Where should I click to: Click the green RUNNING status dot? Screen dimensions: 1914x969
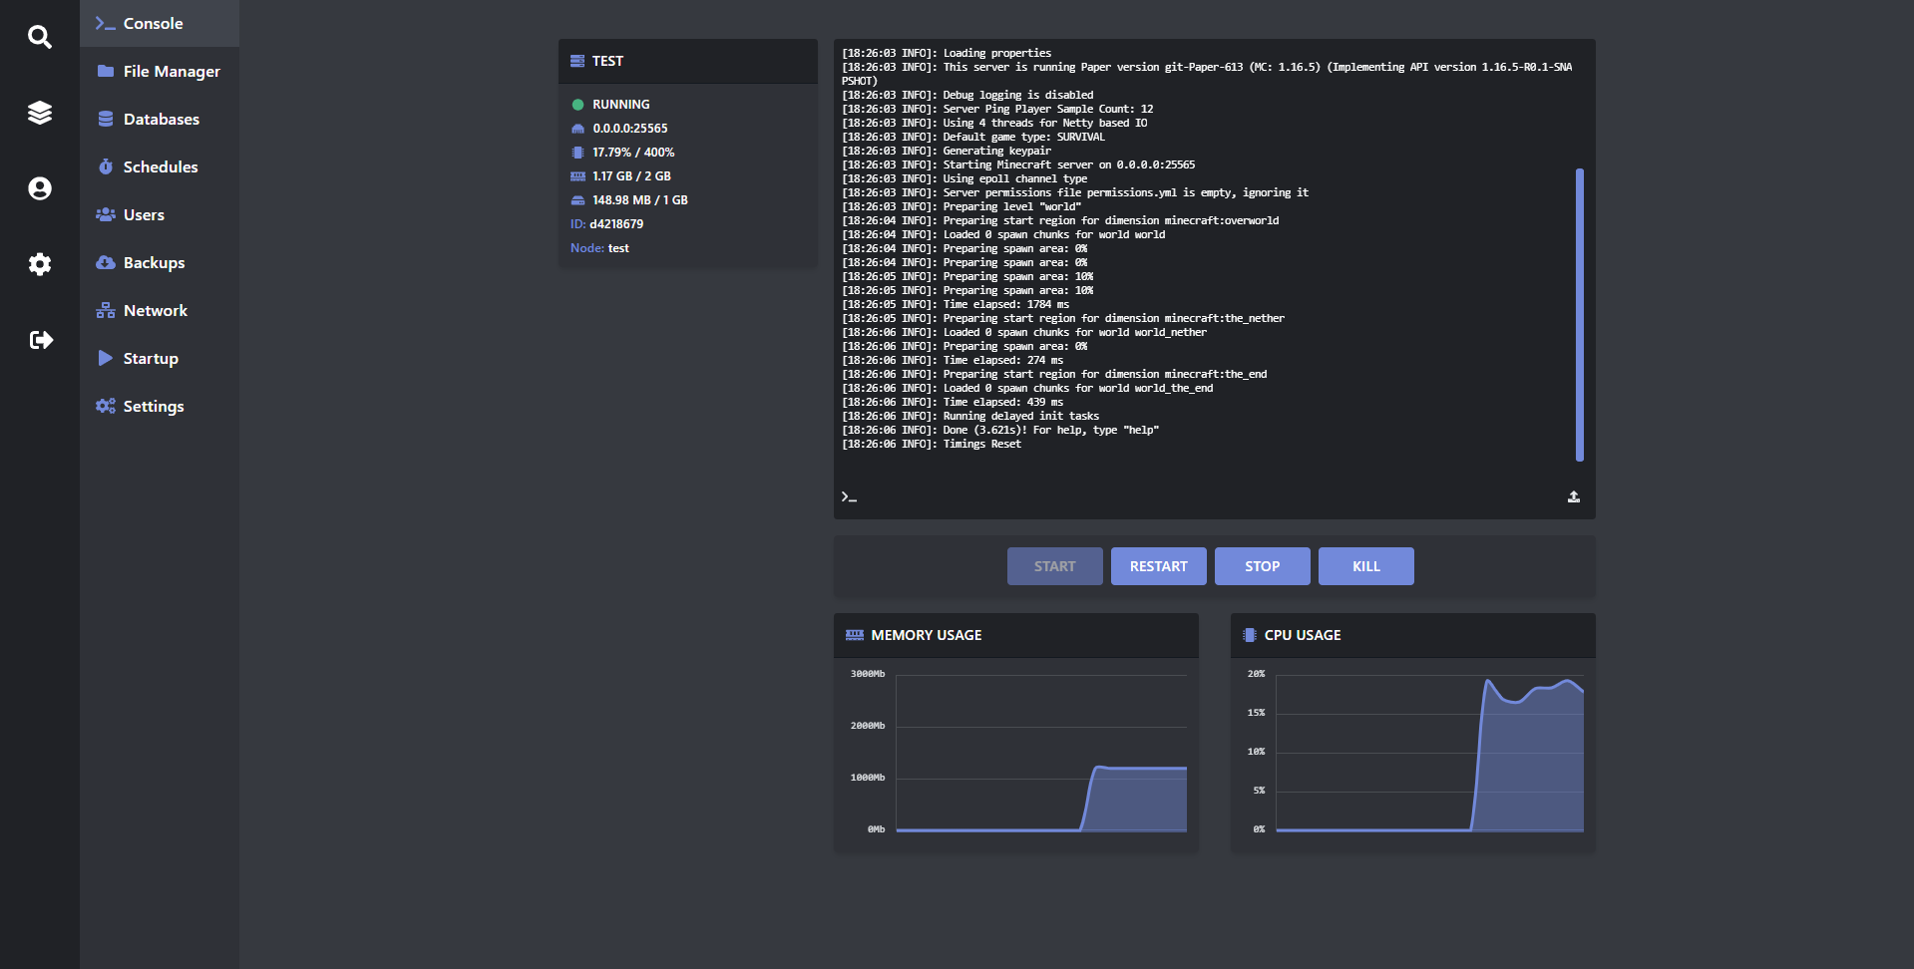(x=577, y=105)
